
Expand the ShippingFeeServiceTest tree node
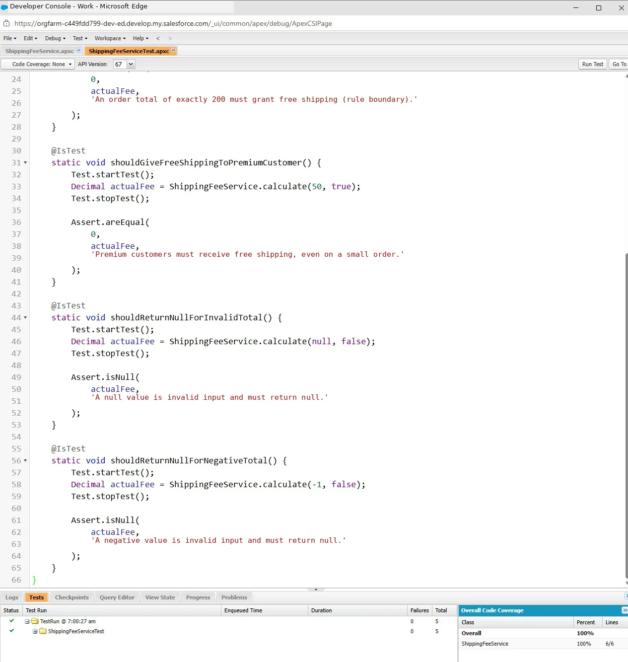click(x=35, y=631)
